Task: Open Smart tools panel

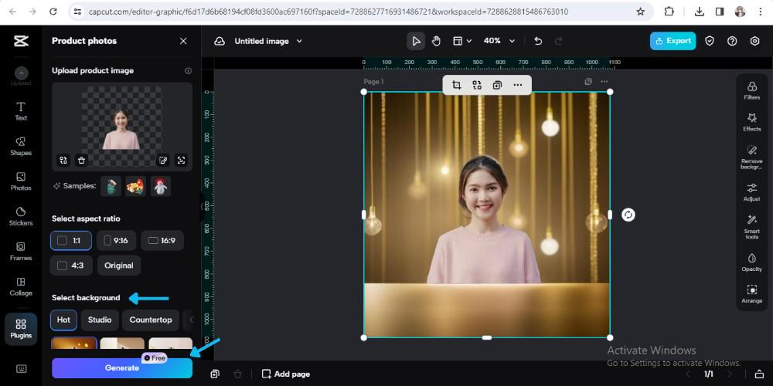Action: click(752, 227)
